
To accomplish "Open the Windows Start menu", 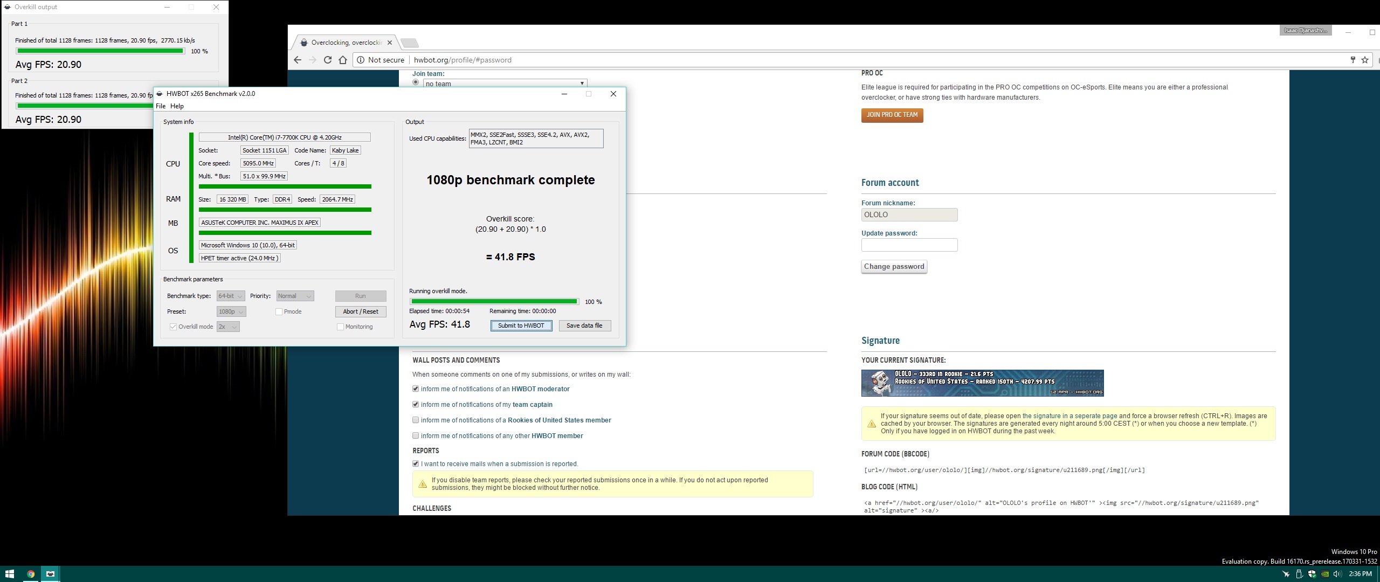I will coord(9,574).
